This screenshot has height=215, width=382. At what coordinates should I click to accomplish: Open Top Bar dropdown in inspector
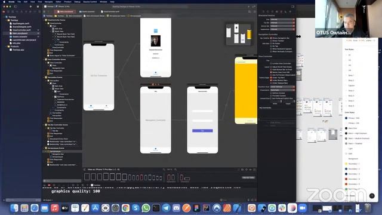point(282,23)
